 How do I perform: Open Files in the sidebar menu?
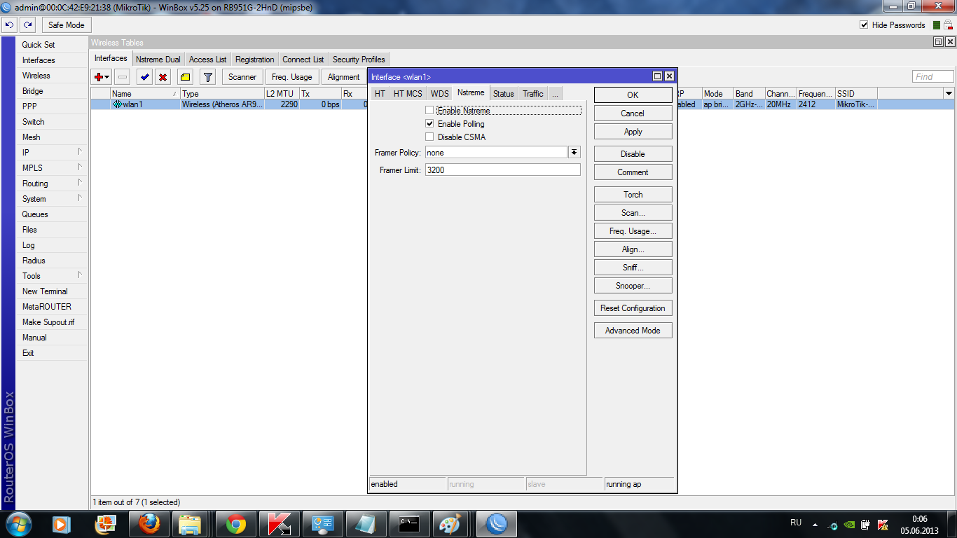[53, 229]
